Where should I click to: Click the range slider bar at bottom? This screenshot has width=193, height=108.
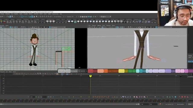click(70, 104)
